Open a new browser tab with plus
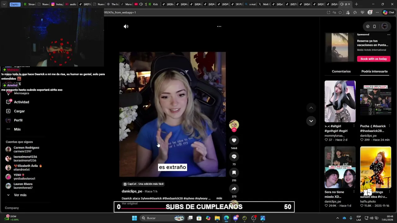This screenshot has width=397, height=223. [356, 4]
